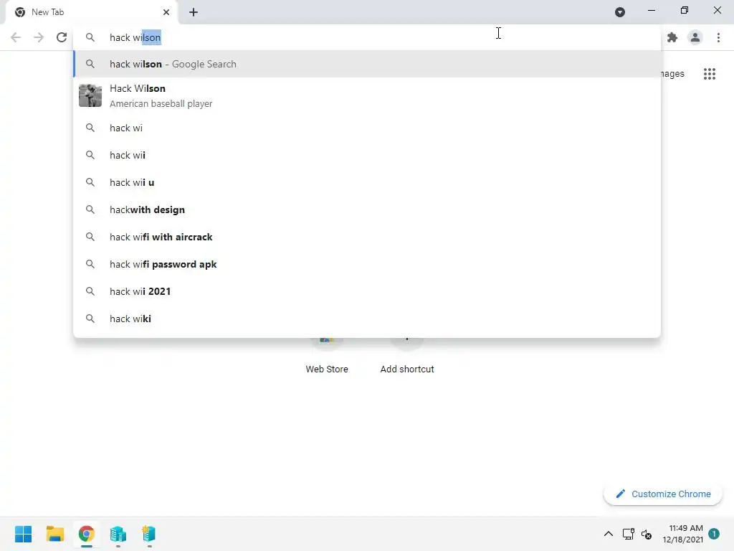Click the Add shortcut label
Image resolution: width=734 pixels, height=551 pixels.
click(x=407, y=369)
